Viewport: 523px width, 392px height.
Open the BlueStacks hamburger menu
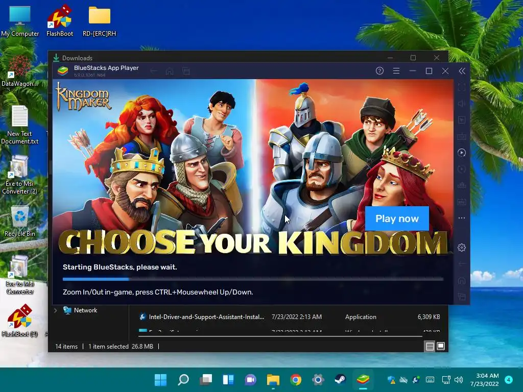[396, 70]
